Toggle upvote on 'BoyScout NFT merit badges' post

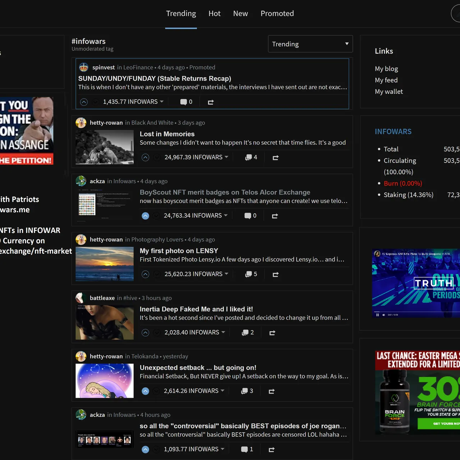coord(145,216)
